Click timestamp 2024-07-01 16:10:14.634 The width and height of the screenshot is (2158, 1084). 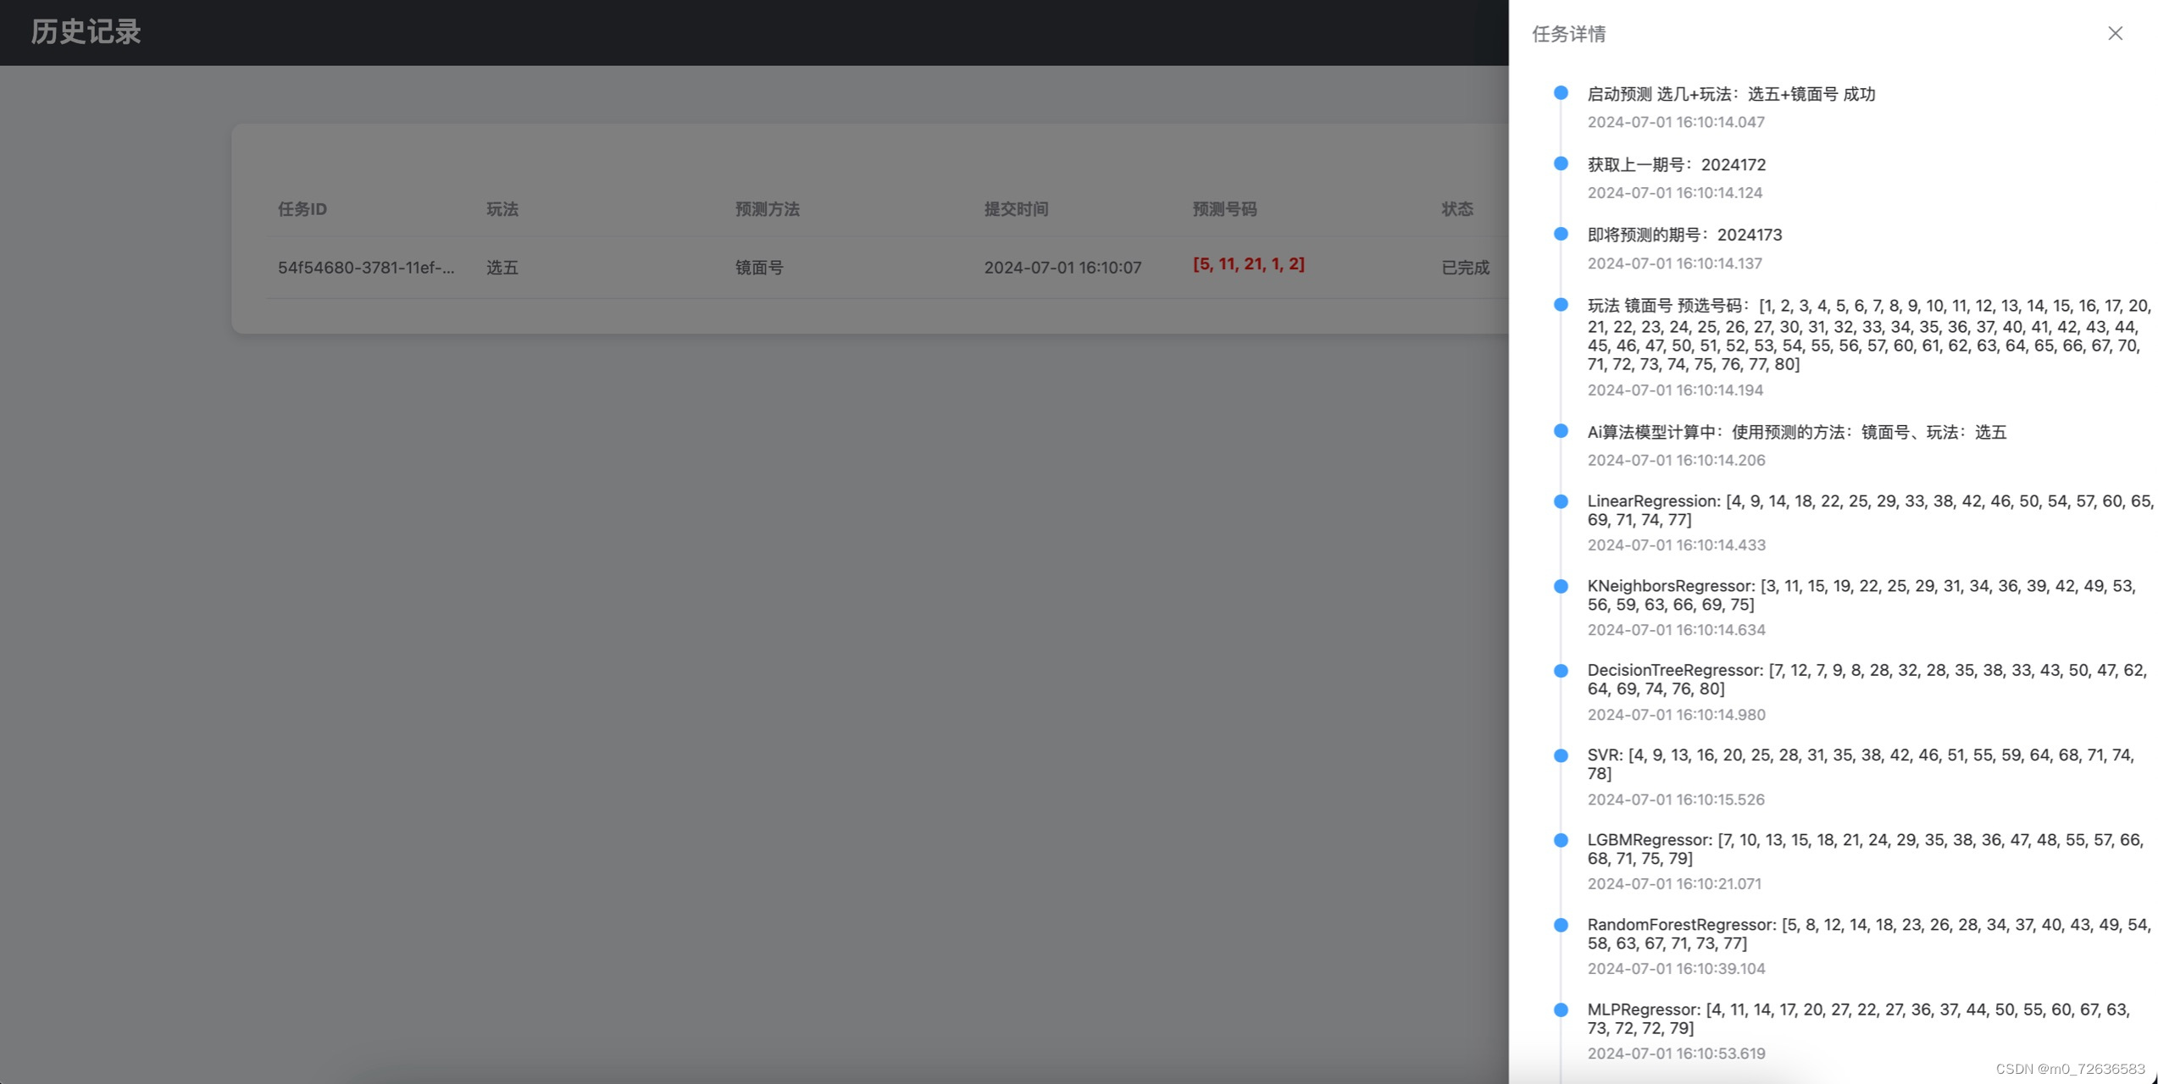click(1676, 629)
